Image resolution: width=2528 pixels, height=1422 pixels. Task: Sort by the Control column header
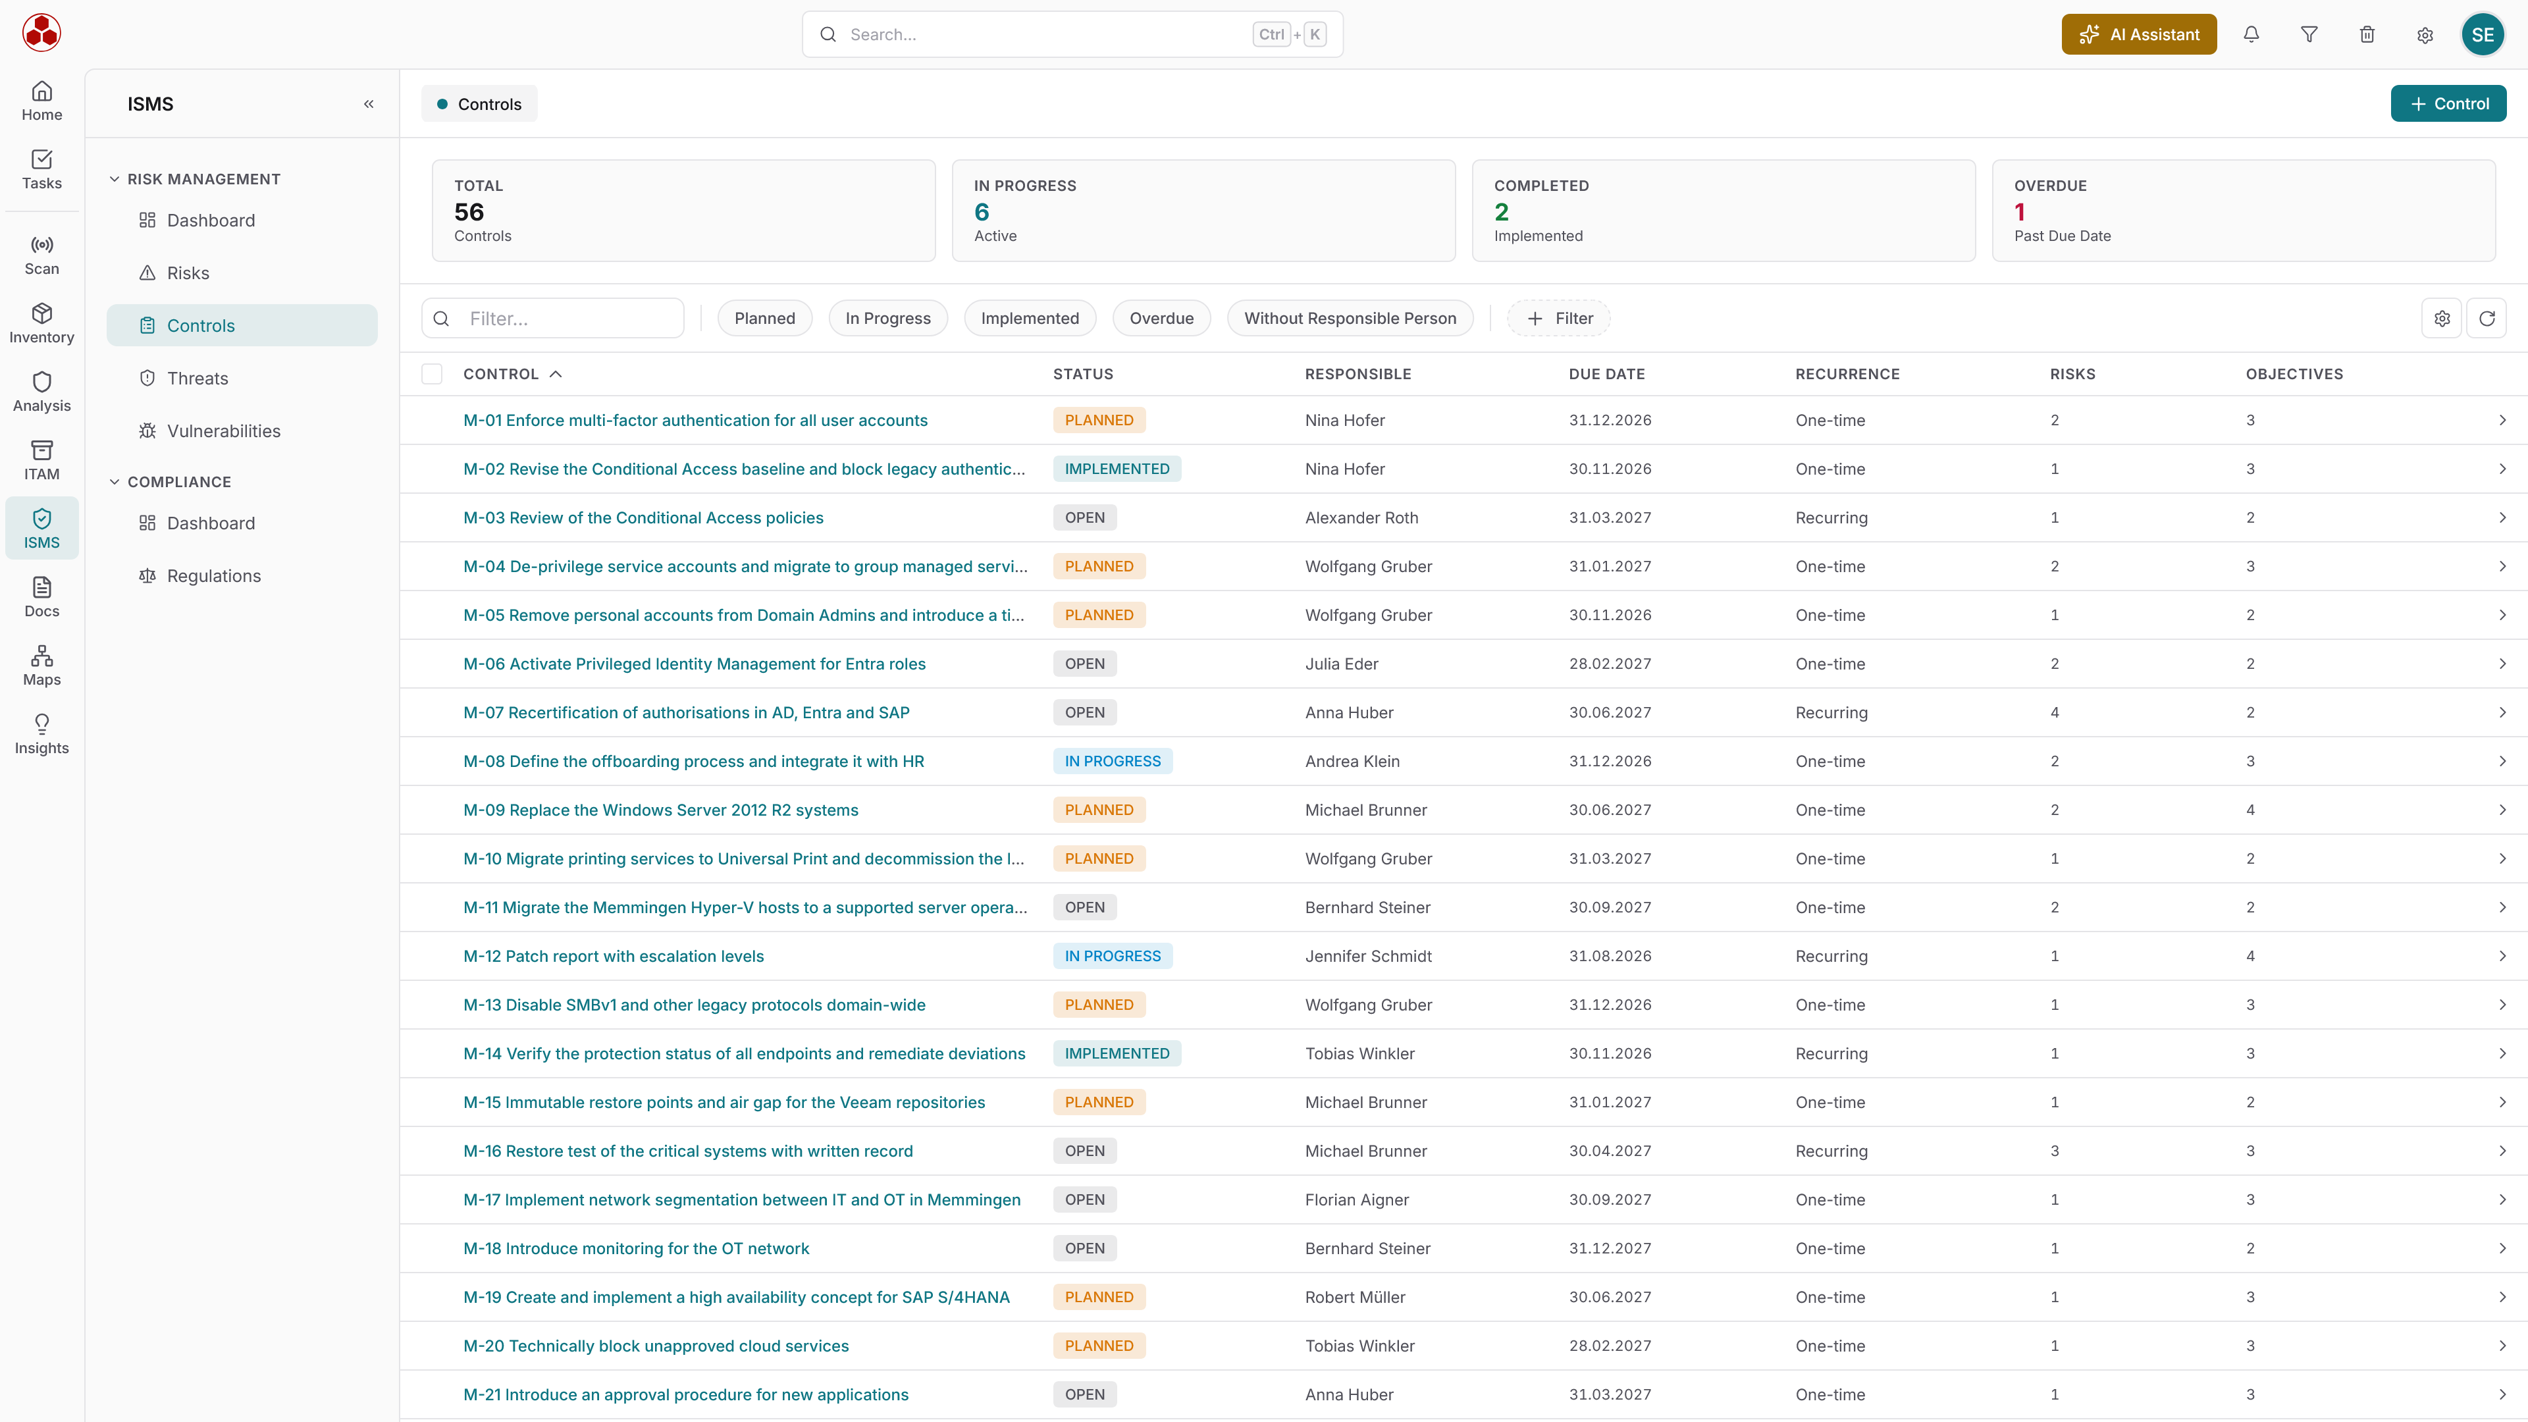coord(512,374)
